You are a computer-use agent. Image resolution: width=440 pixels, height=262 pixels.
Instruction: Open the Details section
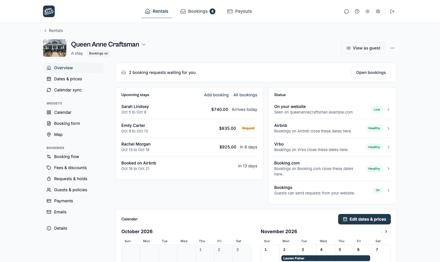pos(73,228)
